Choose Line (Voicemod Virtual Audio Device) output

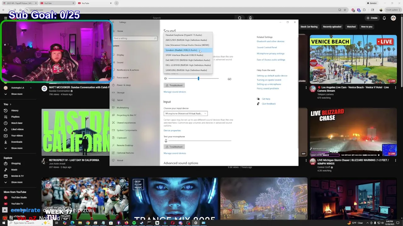point(188,45)
